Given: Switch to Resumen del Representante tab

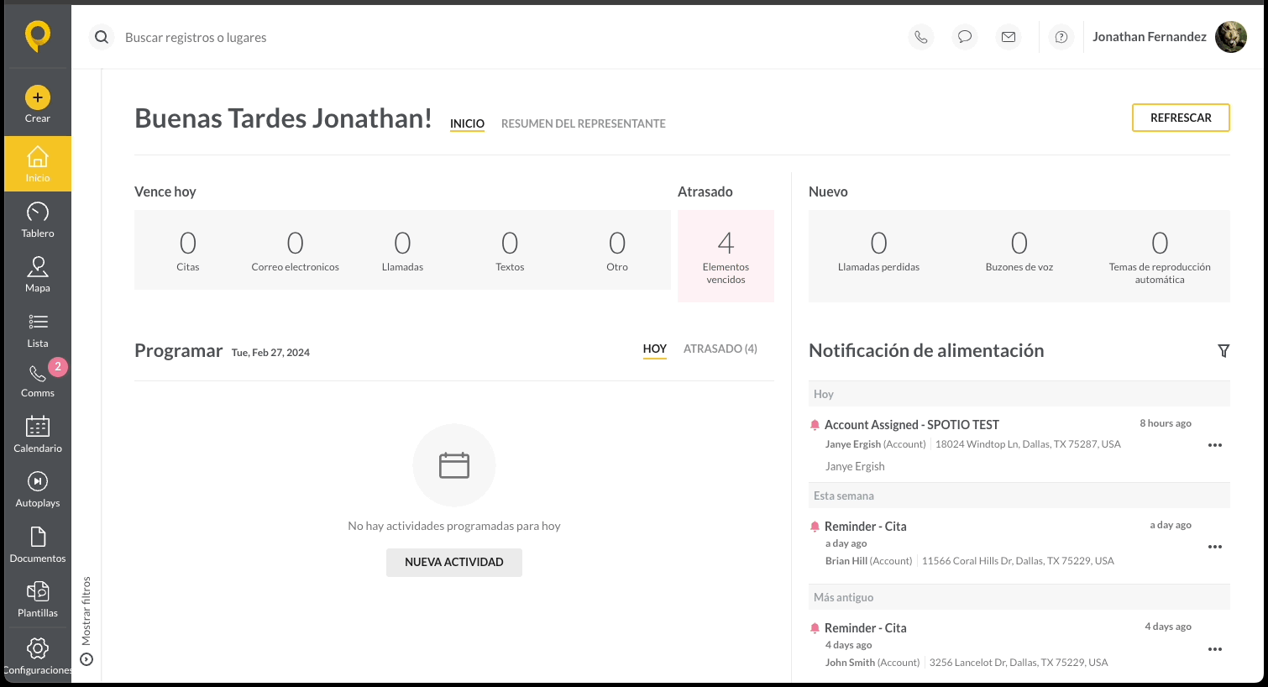Looking at the screenshot, I should pos(583,123).
